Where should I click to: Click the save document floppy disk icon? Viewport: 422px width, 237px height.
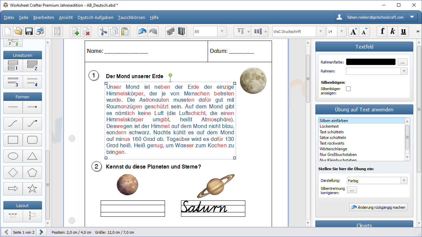[x=29, y=32]
